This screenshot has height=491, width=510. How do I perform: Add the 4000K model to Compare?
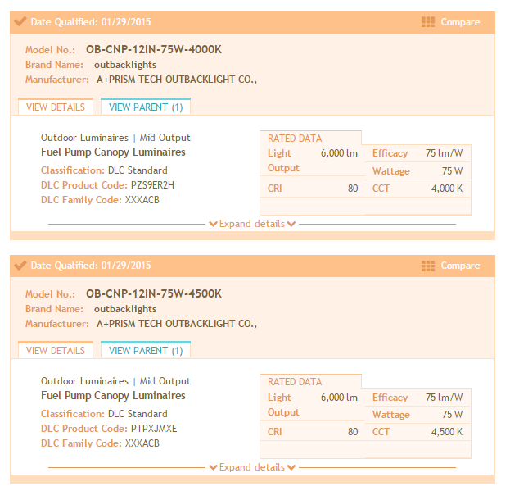pos(460,22)
